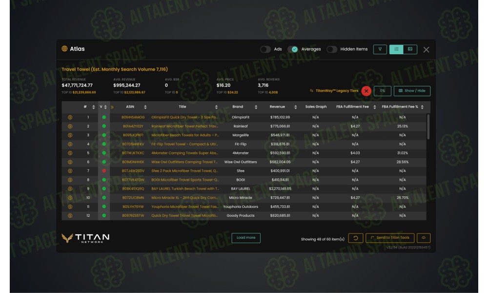Open ASIN B01HHSAMOG link
This screenshot has height=293, width=488.
pyautogui.click(x=133, y=117)
